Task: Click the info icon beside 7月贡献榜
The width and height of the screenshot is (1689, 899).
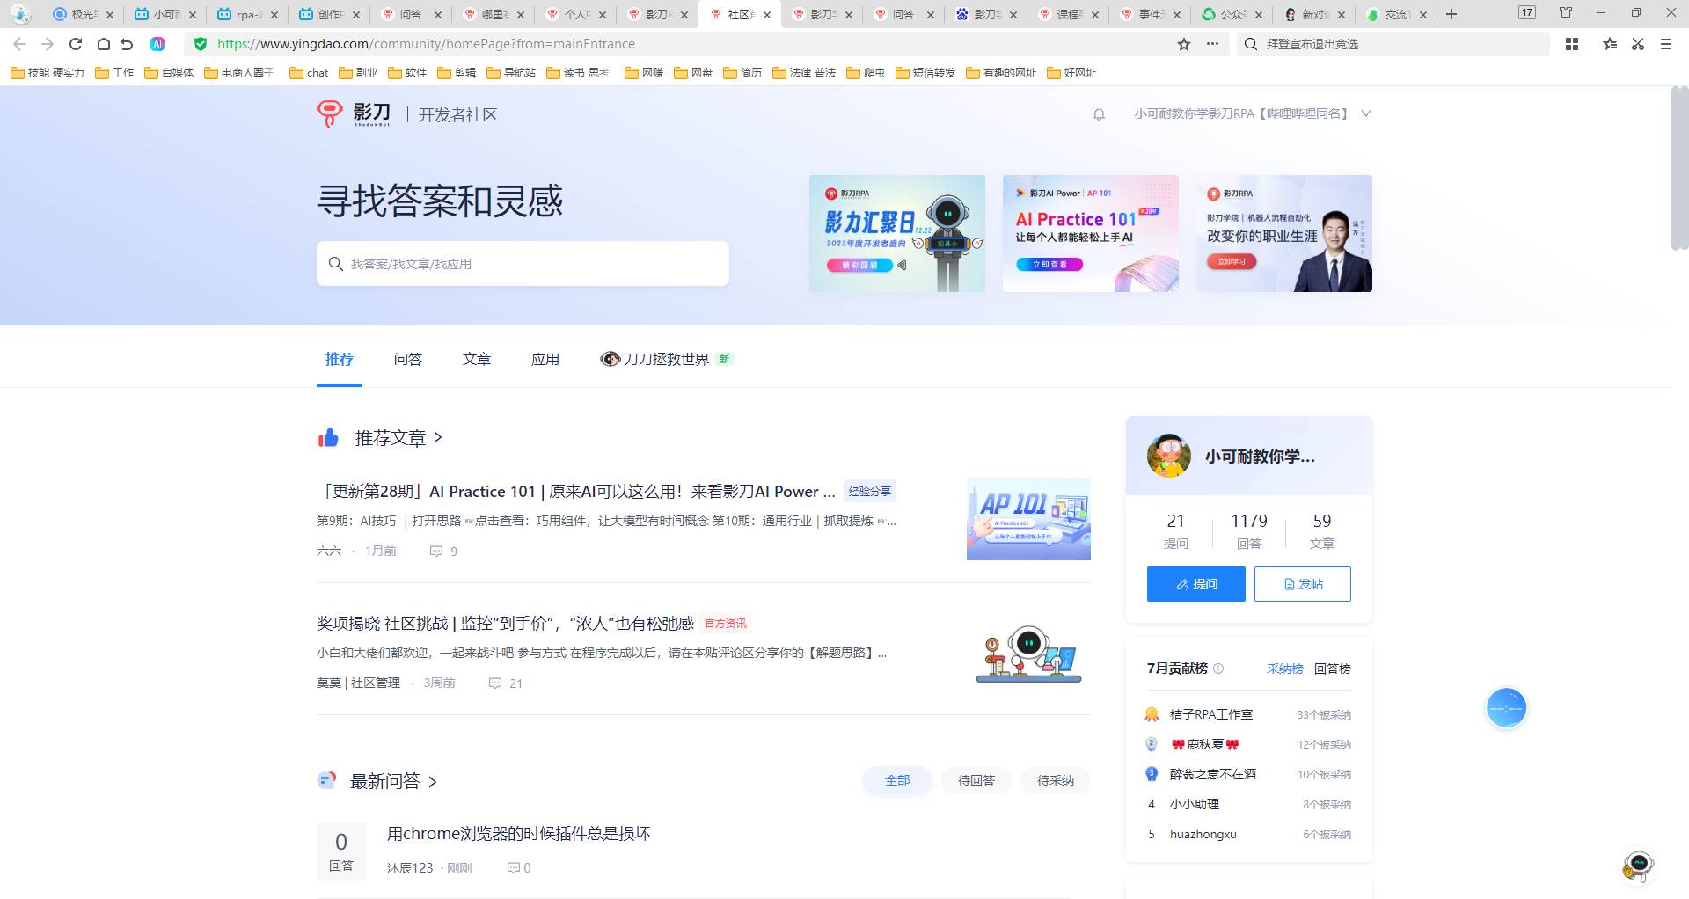Action: pos(1218,669)
